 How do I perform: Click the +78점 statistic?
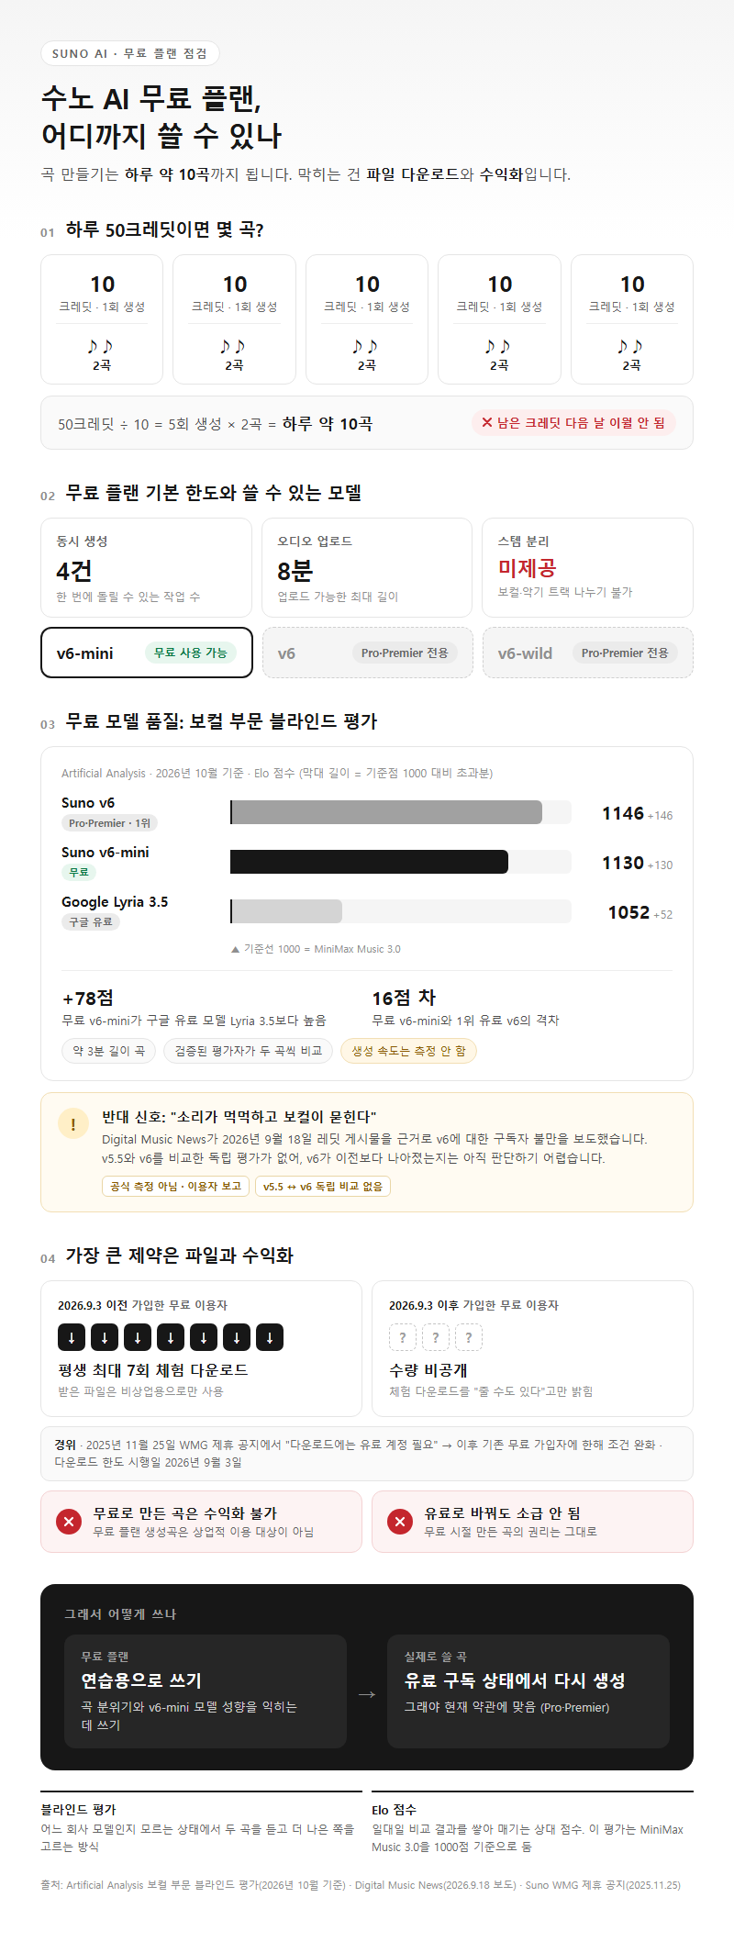point(88,999)
